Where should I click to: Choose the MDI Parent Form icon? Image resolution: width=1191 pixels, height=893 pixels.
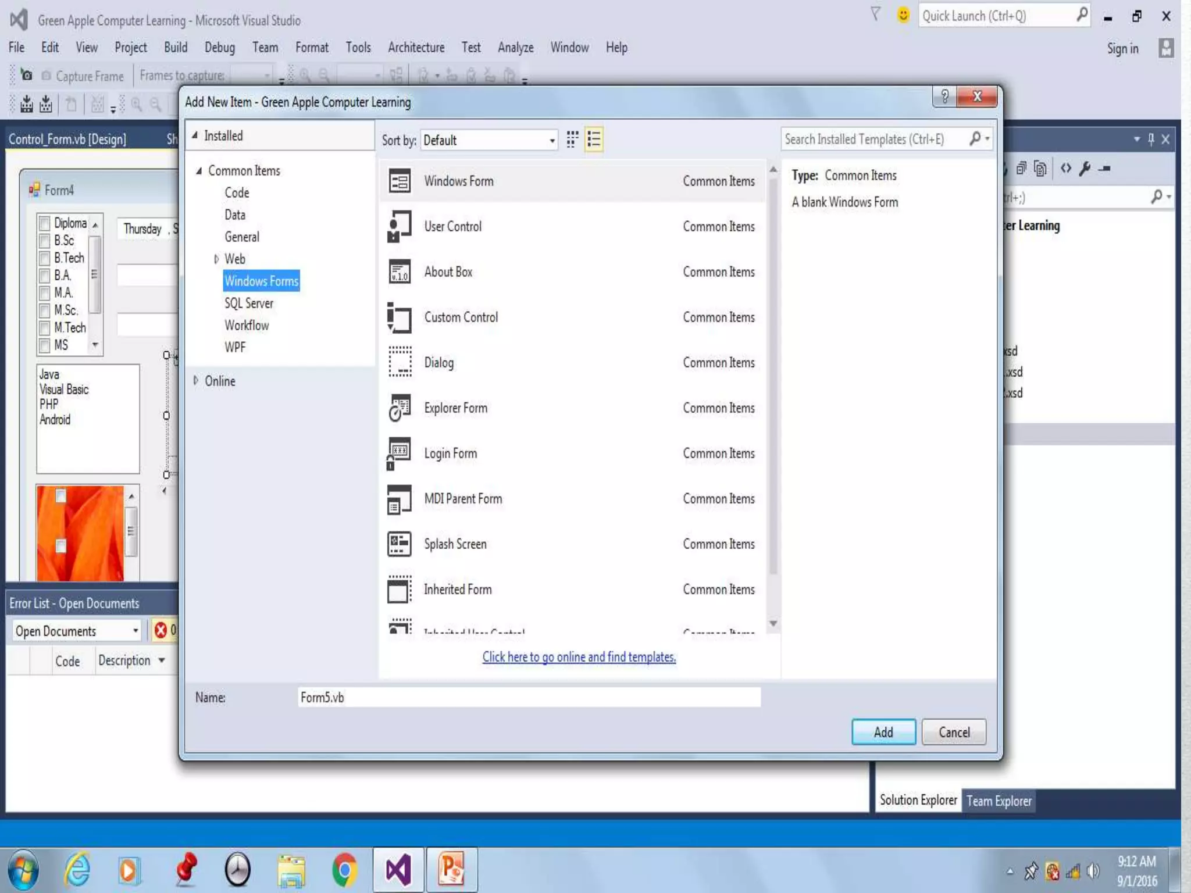[x=400, y=499]
